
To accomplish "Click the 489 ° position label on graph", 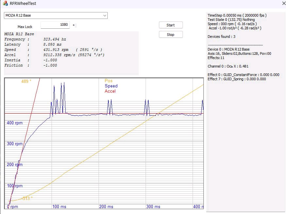I will pyautogui.click(x=26, y=81).
